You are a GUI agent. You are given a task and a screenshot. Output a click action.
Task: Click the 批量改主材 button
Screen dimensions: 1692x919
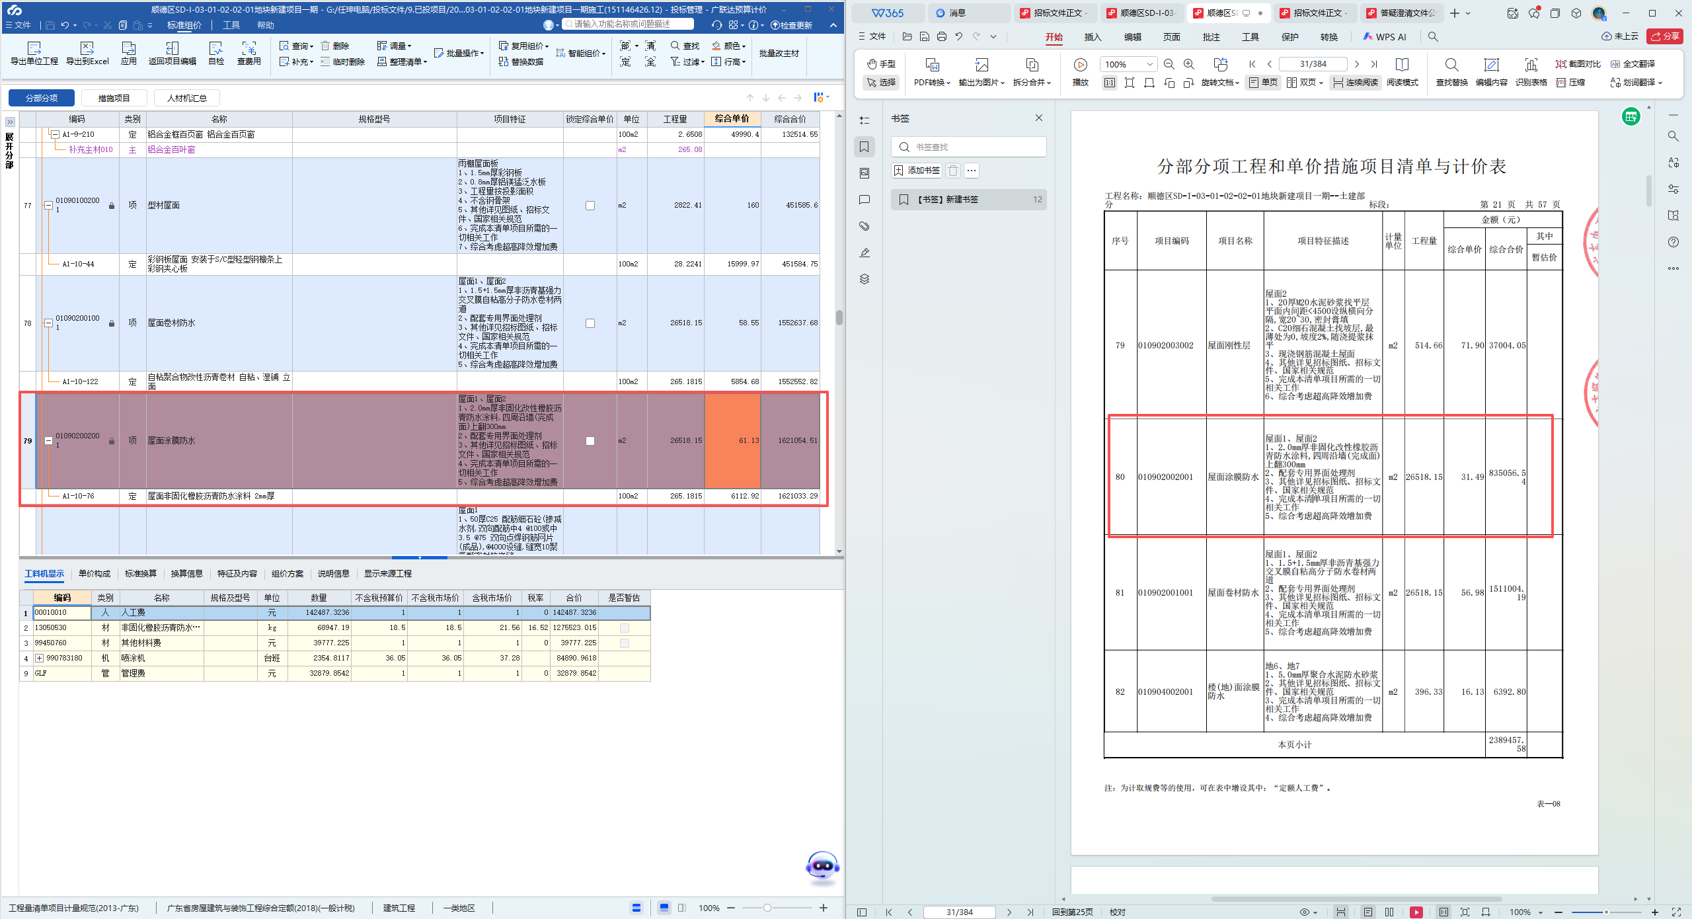[x=779, y=54]
